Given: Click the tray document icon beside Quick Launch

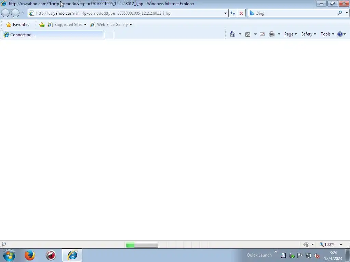Looking at the screenshot, I should pos(284,256).
